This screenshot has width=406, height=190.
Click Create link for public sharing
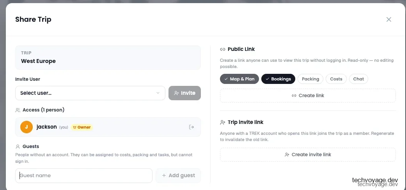point(308,96)
